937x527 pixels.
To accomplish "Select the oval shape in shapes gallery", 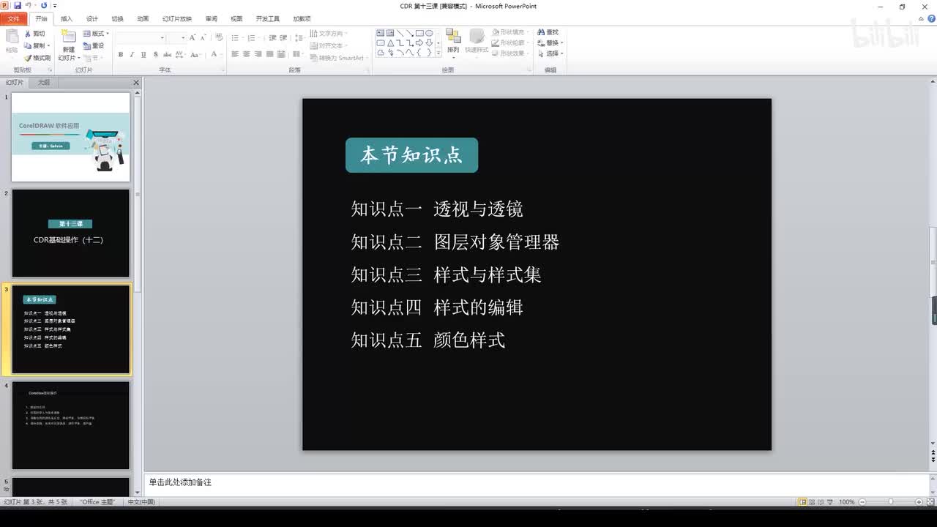I will click(x=429, y=33).
